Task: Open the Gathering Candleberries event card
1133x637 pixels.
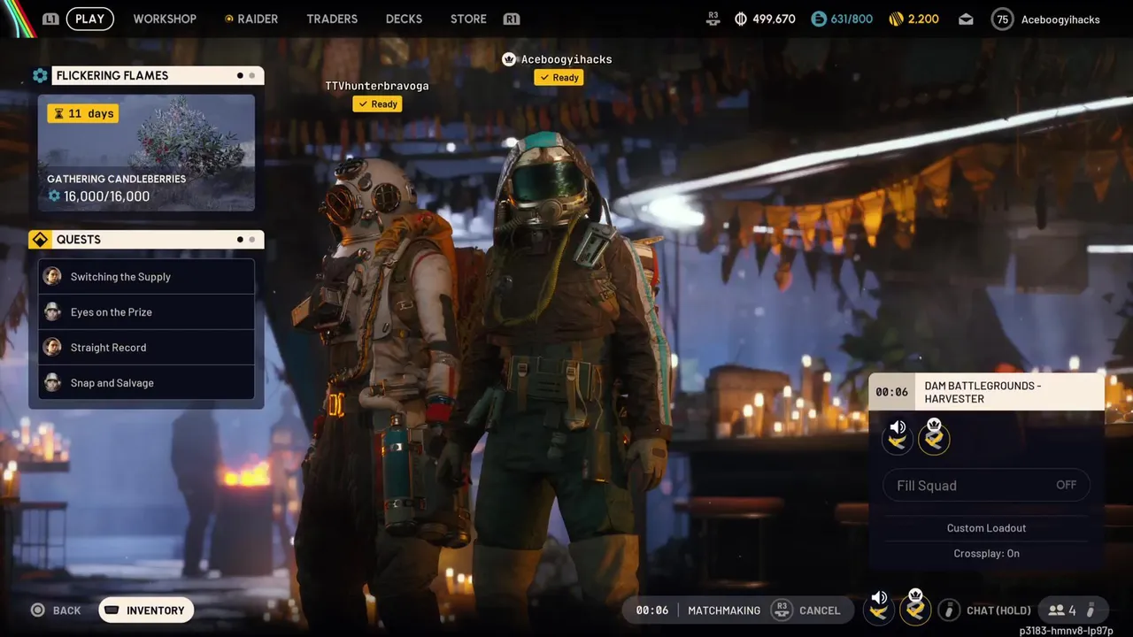Action: point(146,153)
